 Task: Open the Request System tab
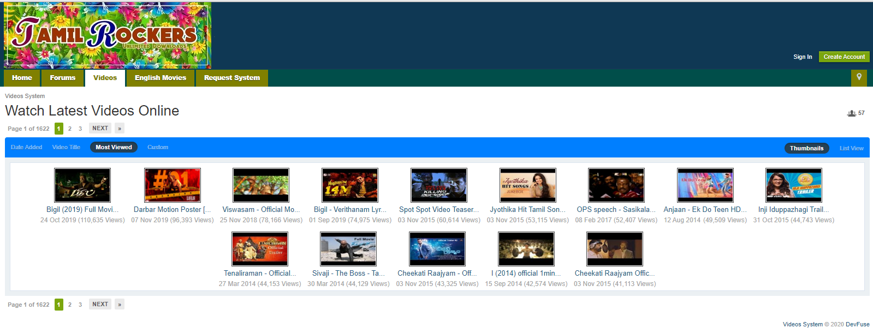[232, 78]
